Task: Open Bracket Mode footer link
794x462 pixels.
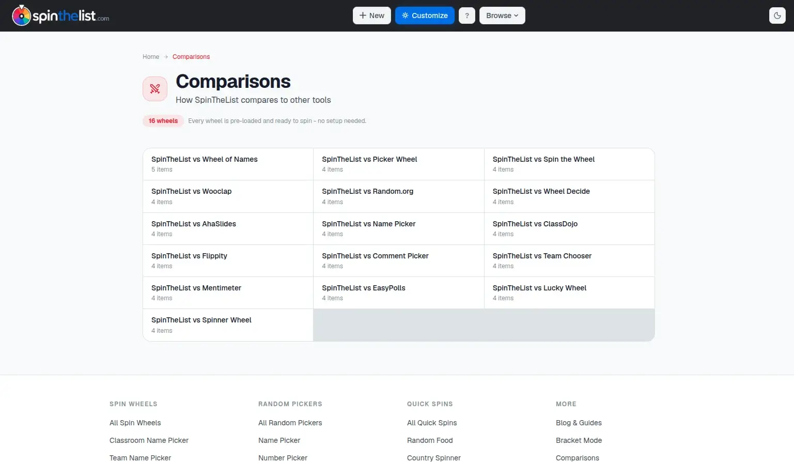Action: tap(579, 440)
